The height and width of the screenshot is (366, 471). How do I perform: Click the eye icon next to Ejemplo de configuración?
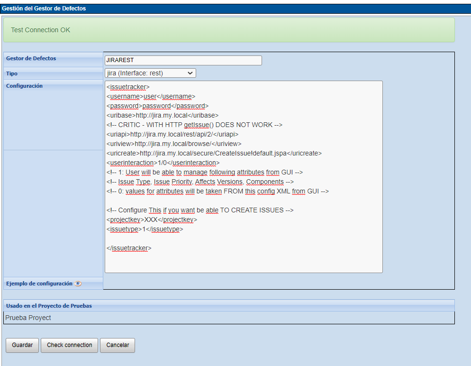click(x=78, y=284)
